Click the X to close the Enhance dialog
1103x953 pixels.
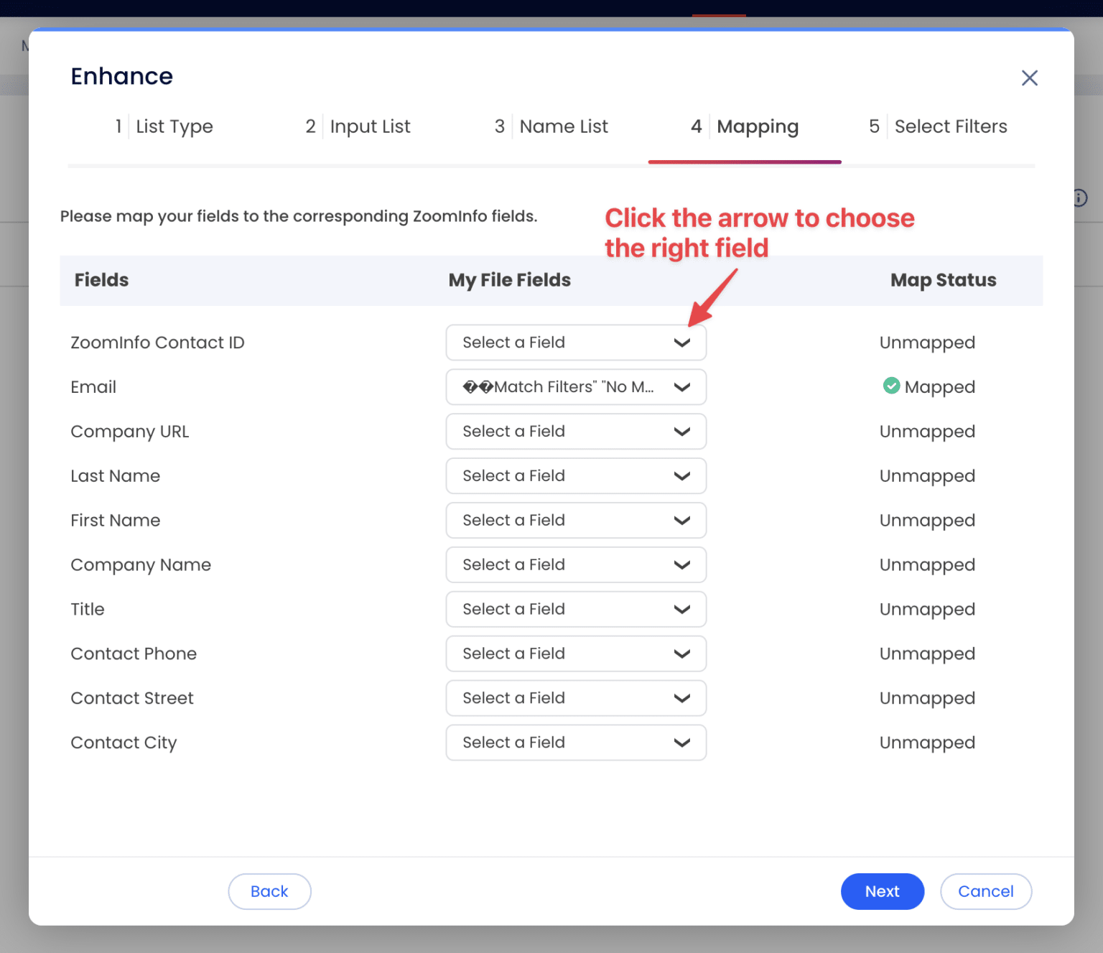click(1030, 78)
